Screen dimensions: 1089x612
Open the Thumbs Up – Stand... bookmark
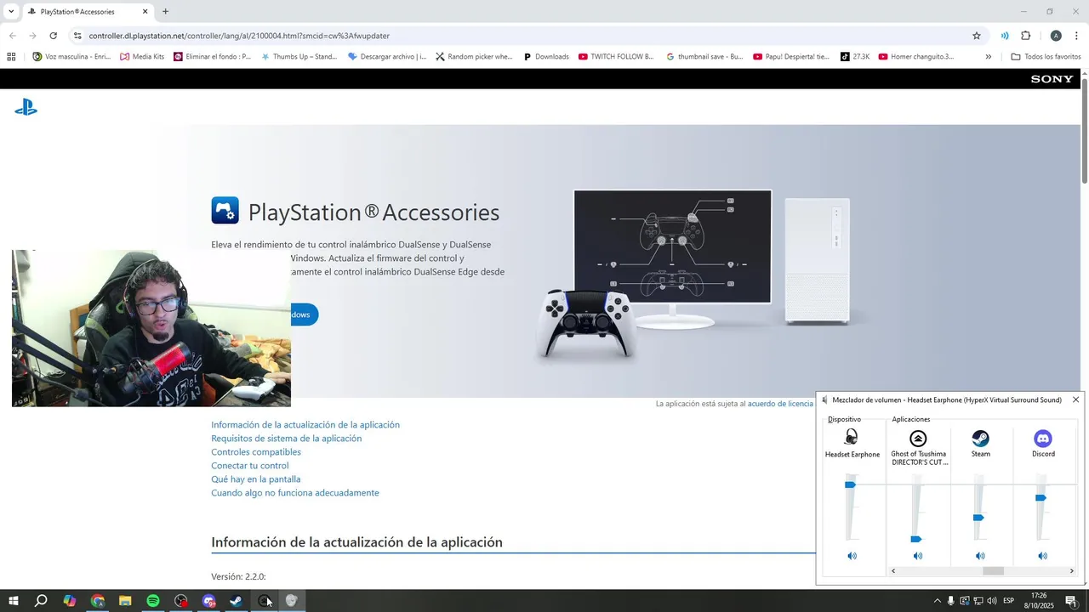[299, 57]
